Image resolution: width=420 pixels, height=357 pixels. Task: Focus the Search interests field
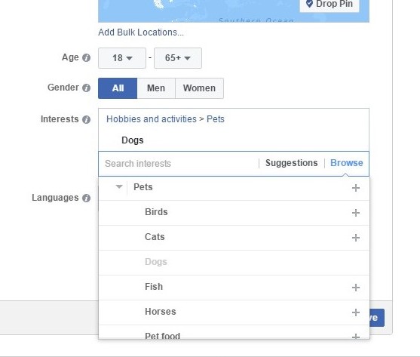pyautogui.click(x=179, y=164)
